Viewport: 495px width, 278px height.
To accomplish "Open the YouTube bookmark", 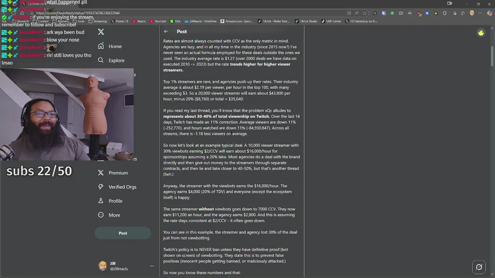I will pyautogui.click(x=158, y=21).
